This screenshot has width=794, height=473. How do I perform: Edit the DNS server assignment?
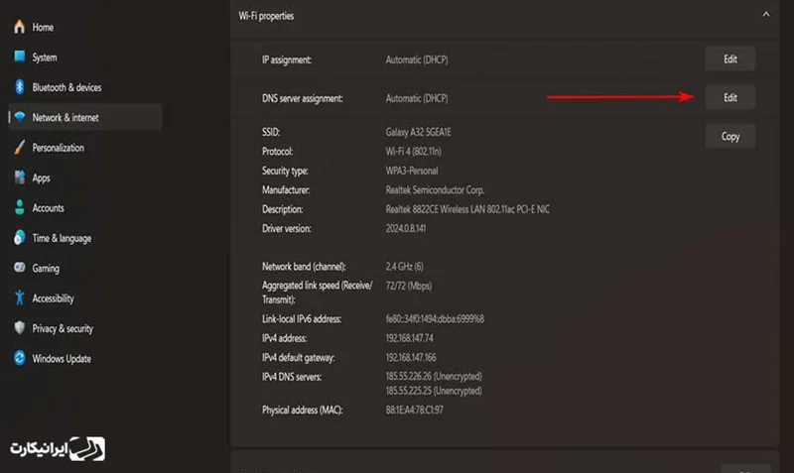click(729, 97)
